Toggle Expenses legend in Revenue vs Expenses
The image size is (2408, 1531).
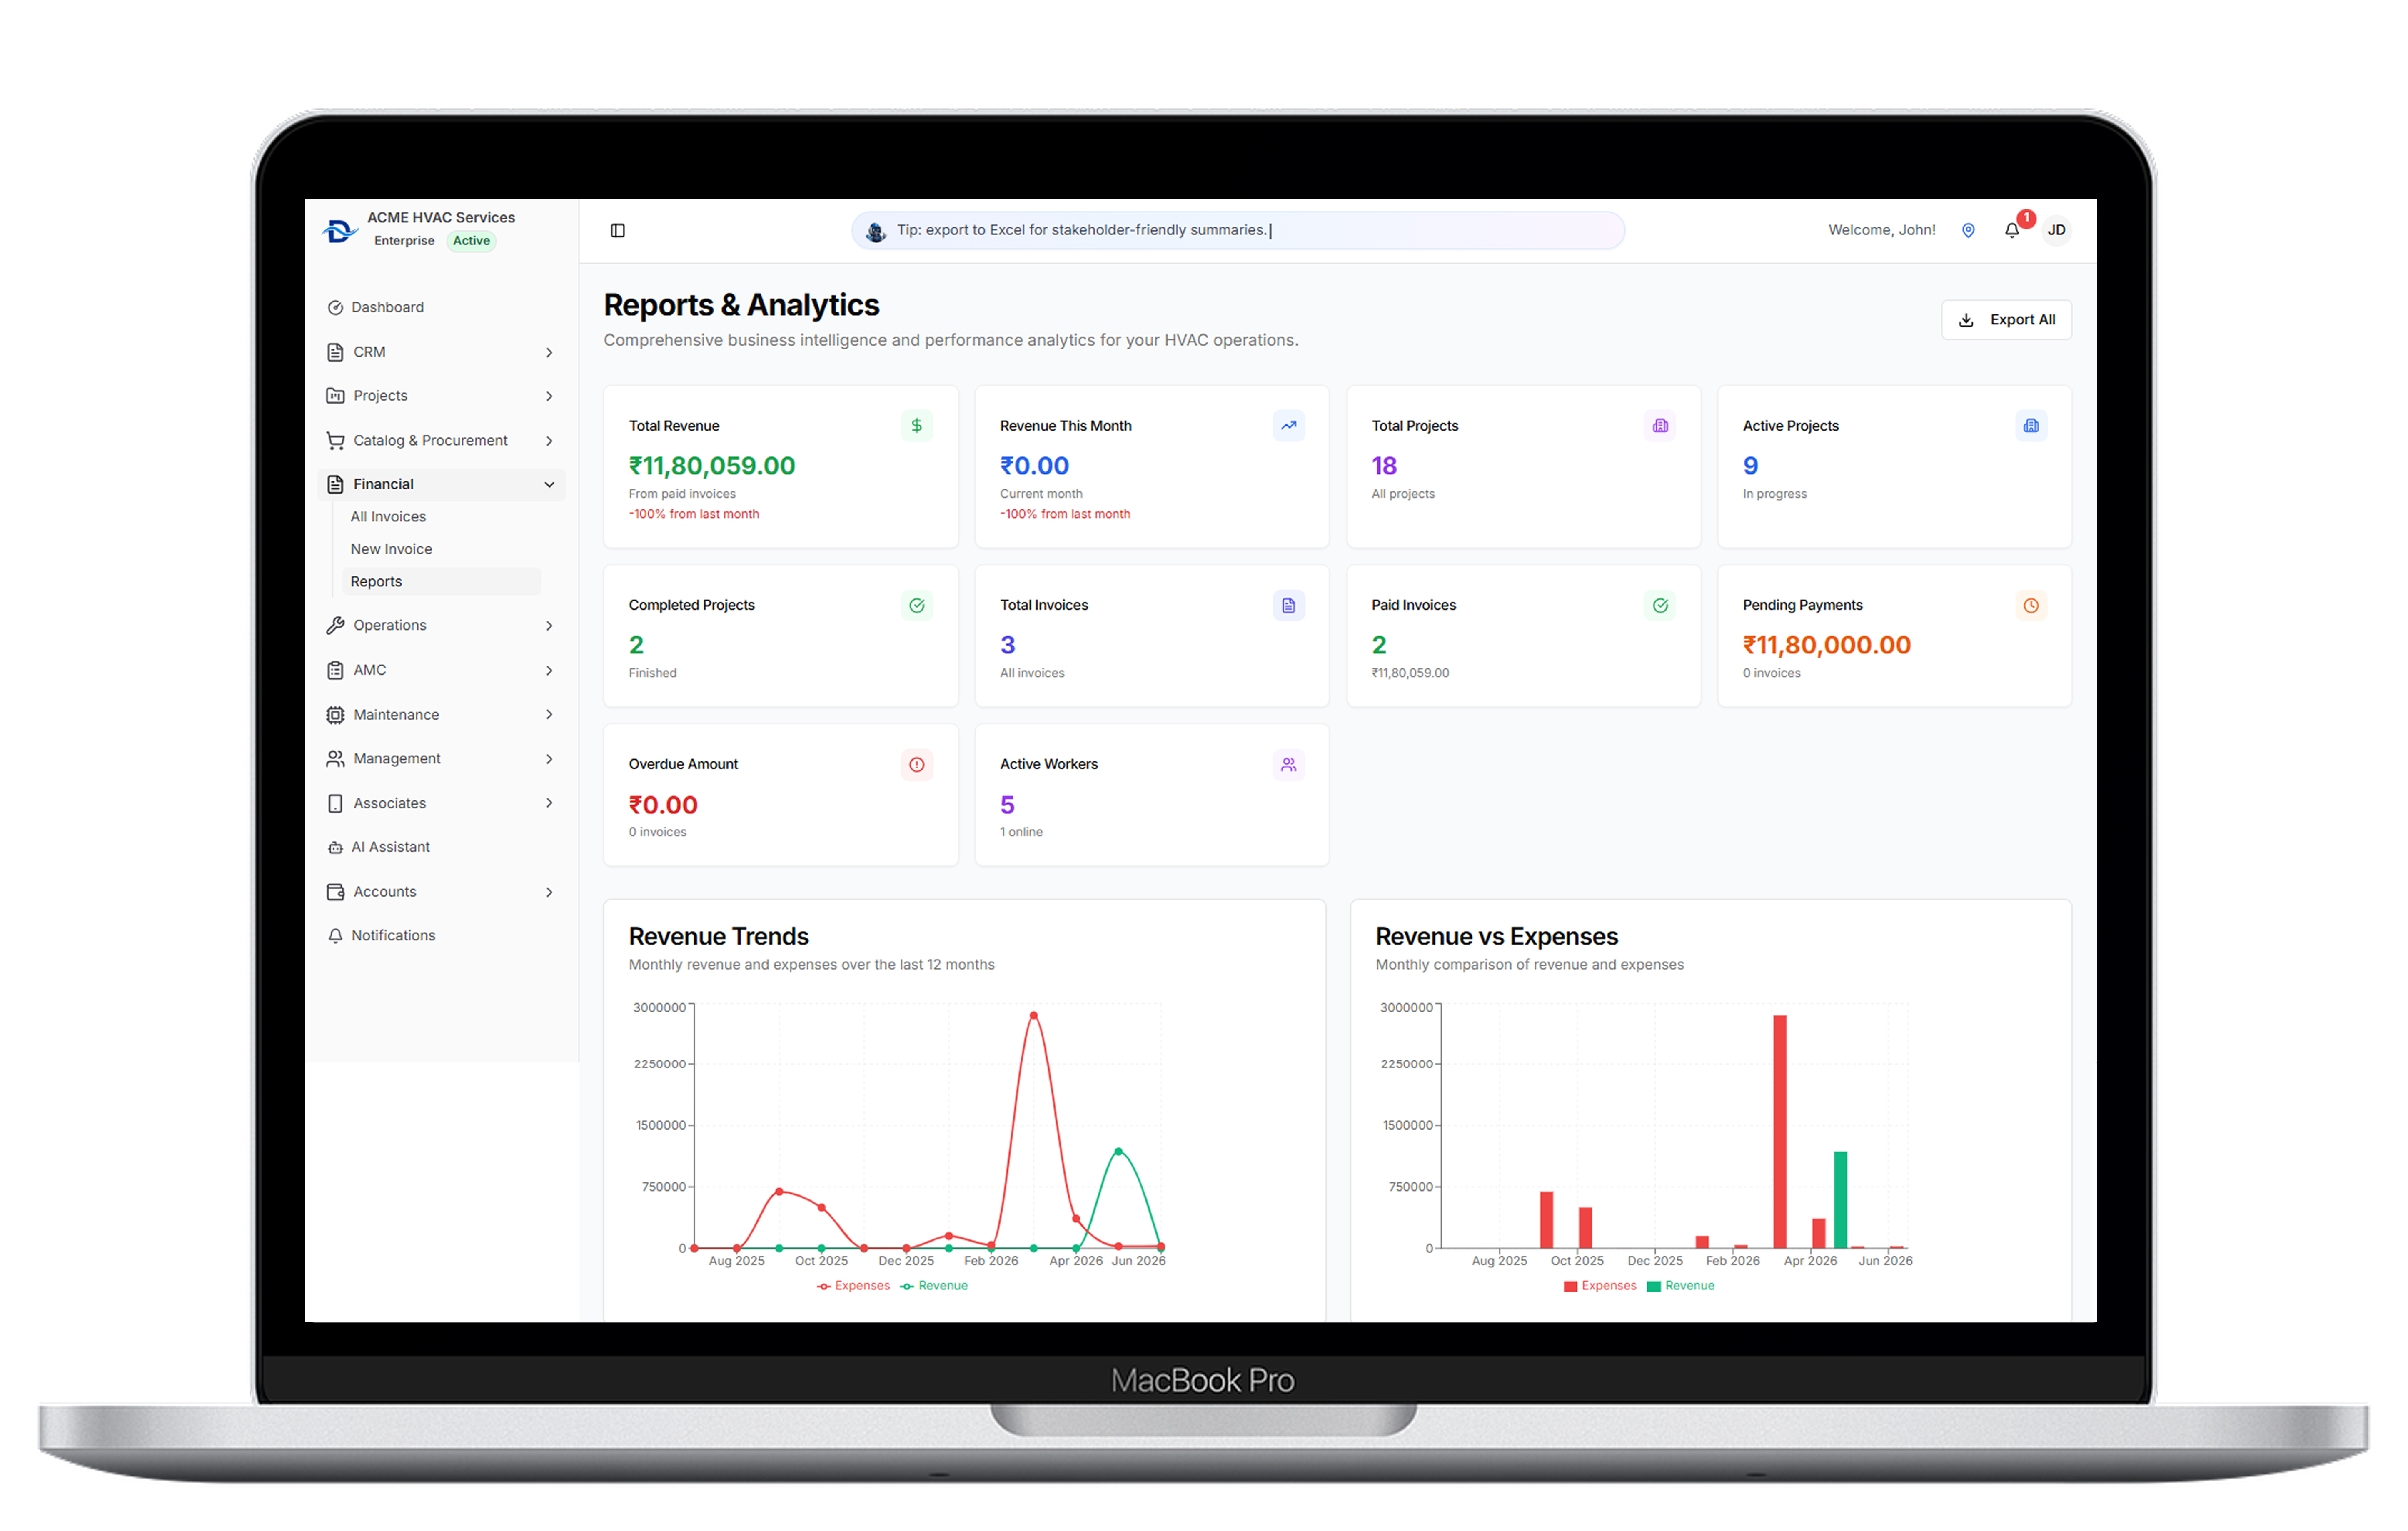[1600, 1286]
